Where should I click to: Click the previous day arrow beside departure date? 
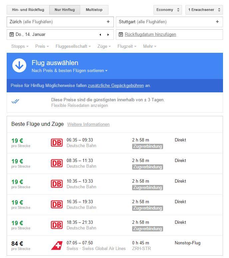(100, 35)
